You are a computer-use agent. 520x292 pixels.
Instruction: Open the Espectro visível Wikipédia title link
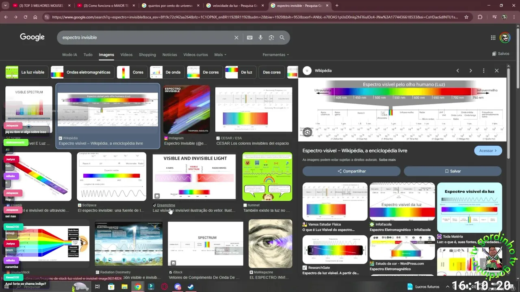coord(355,150)
